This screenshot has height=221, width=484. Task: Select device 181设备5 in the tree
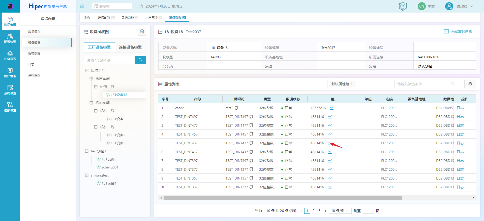118,119
